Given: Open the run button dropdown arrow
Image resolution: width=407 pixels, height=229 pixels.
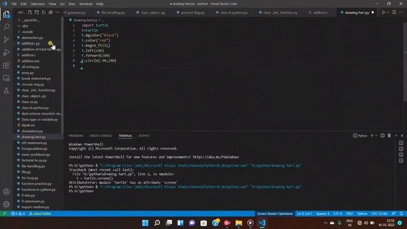Looking at the screenshot, I should (x=388, y=13).
